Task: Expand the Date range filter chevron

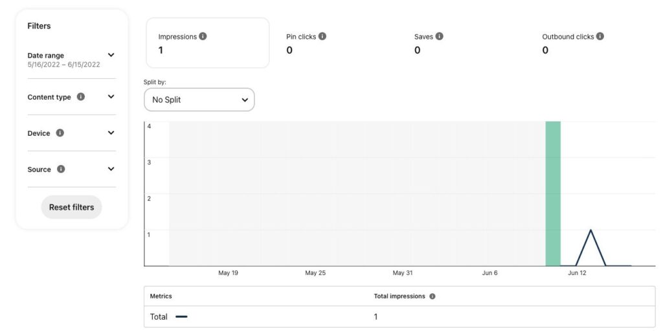Action: click(x=111, y=56)
